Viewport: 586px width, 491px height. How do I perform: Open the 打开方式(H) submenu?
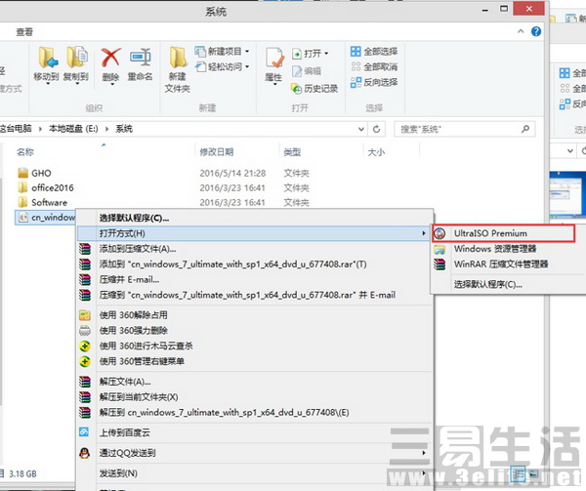point(254,233)
